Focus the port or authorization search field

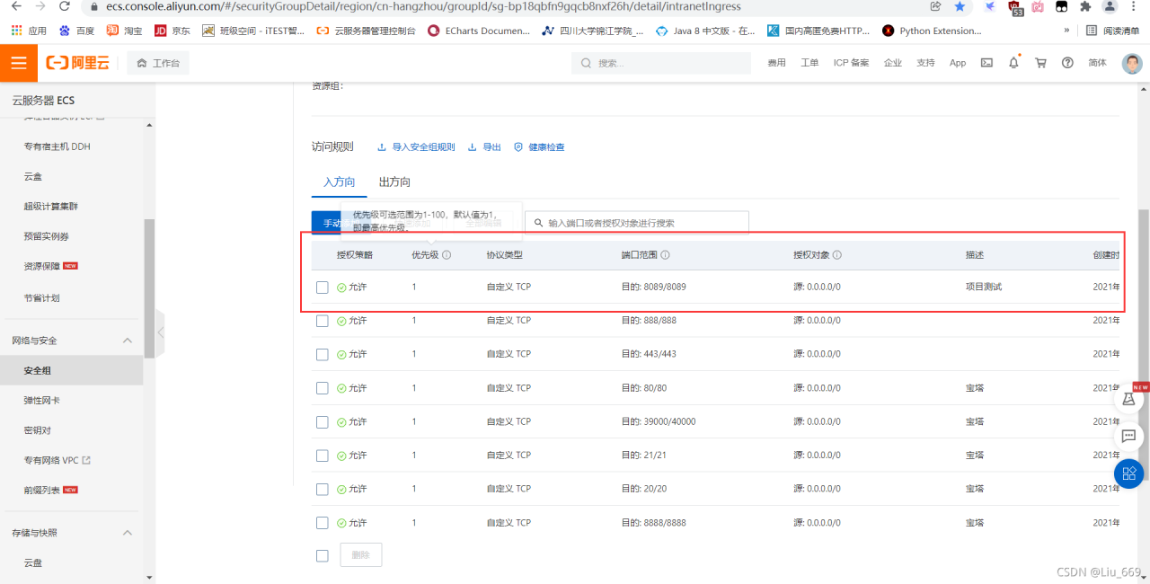(637, 223)
